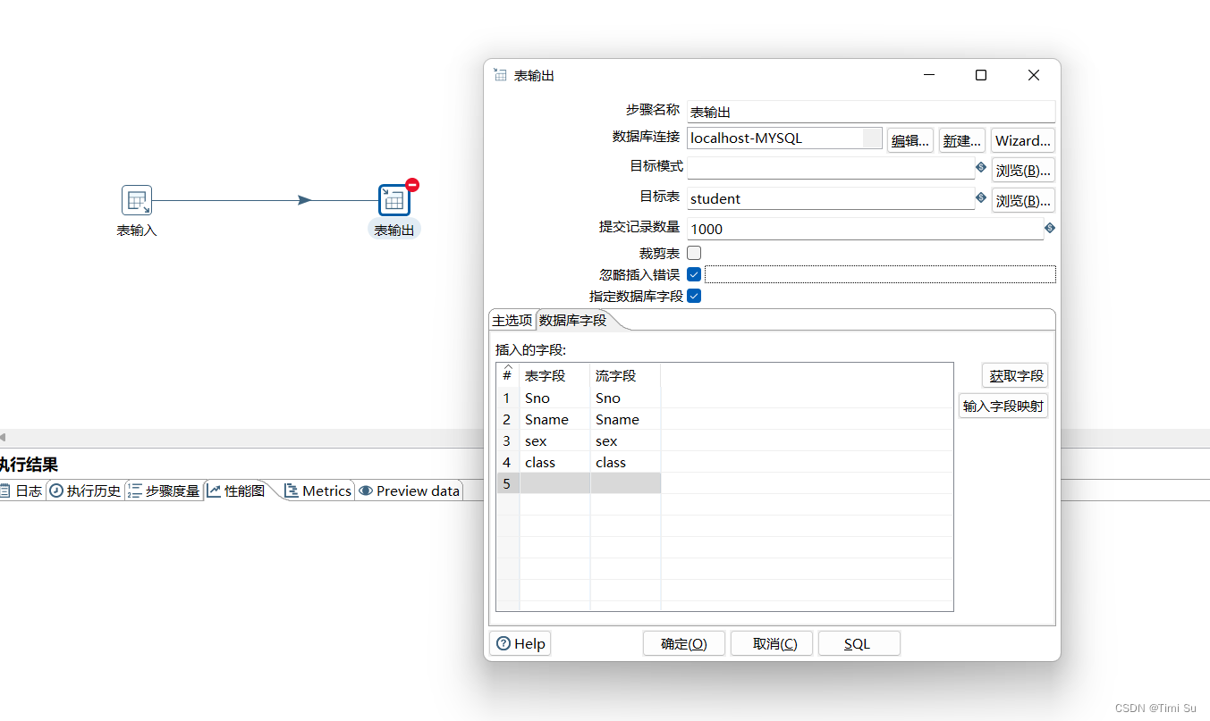
Task: Uncheck the 忽略插入错误 checkbox
Action: (x=694, y=274)
